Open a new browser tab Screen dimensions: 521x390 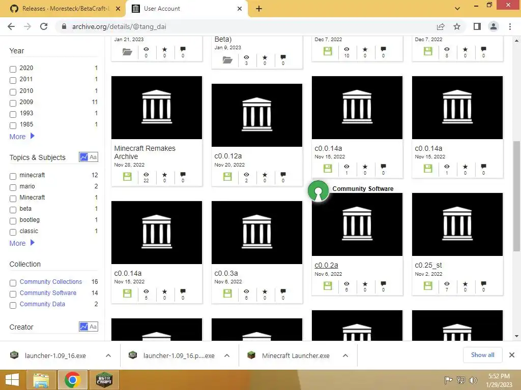coord(259,9)
